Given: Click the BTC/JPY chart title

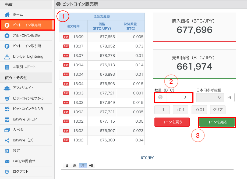Looking at the screenshot, I should [147, 158].
